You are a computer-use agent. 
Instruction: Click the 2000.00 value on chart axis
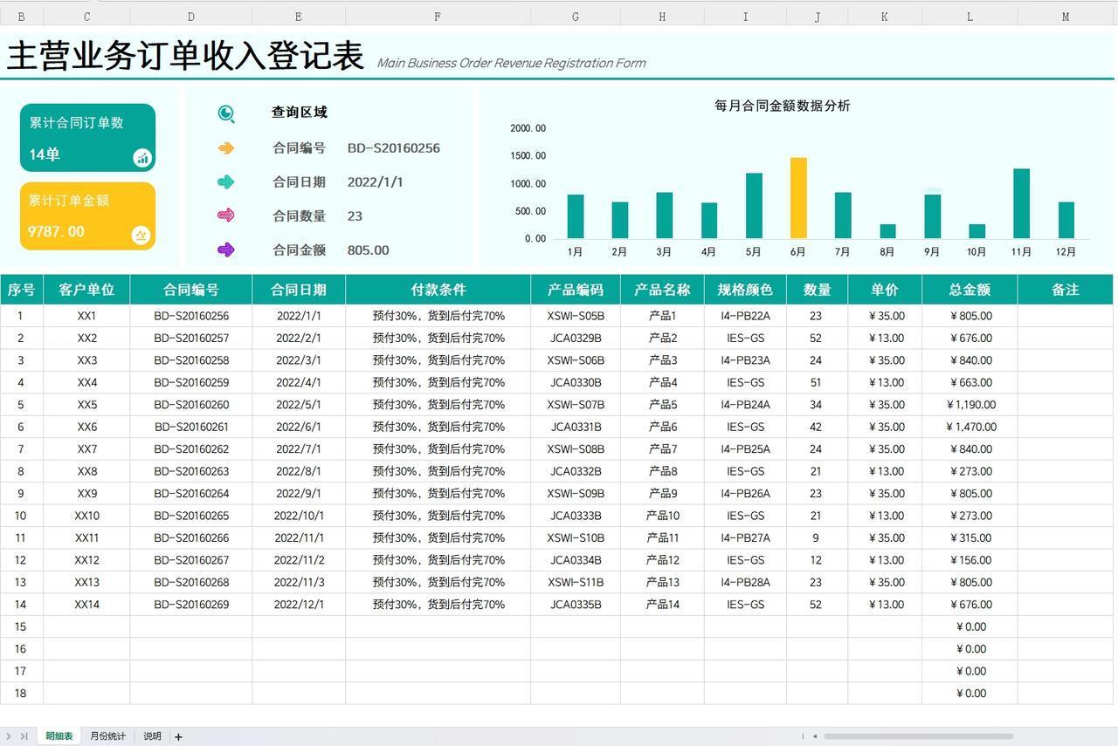(x=528, y=128)
